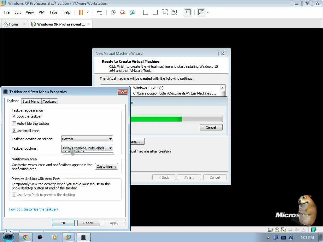This screenshot has width=323, height=242.
Task: Show hidden tray icons arrow
Action: tap(268, 238)
